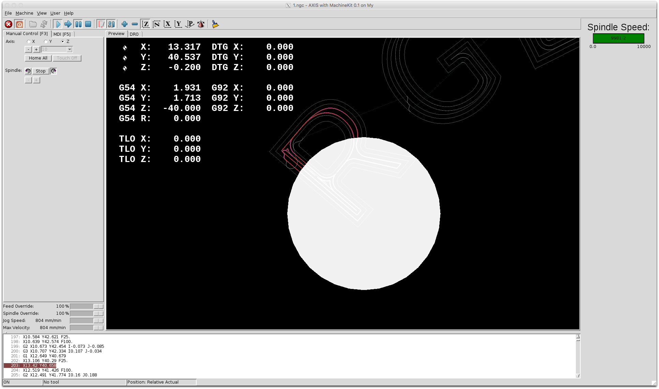The height and width of the screenshot is (389, 659).
Task: Open the DRO tab
Action: click(134, 34)
